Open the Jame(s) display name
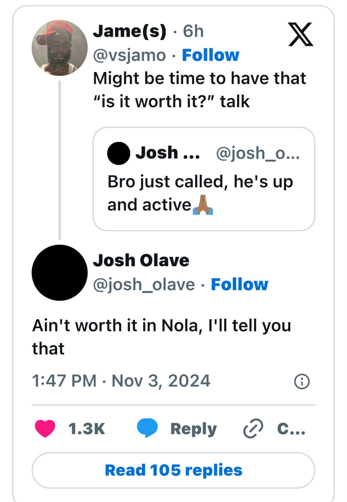Viewport: 347px width, 502px height. click(x=130, y=31)
